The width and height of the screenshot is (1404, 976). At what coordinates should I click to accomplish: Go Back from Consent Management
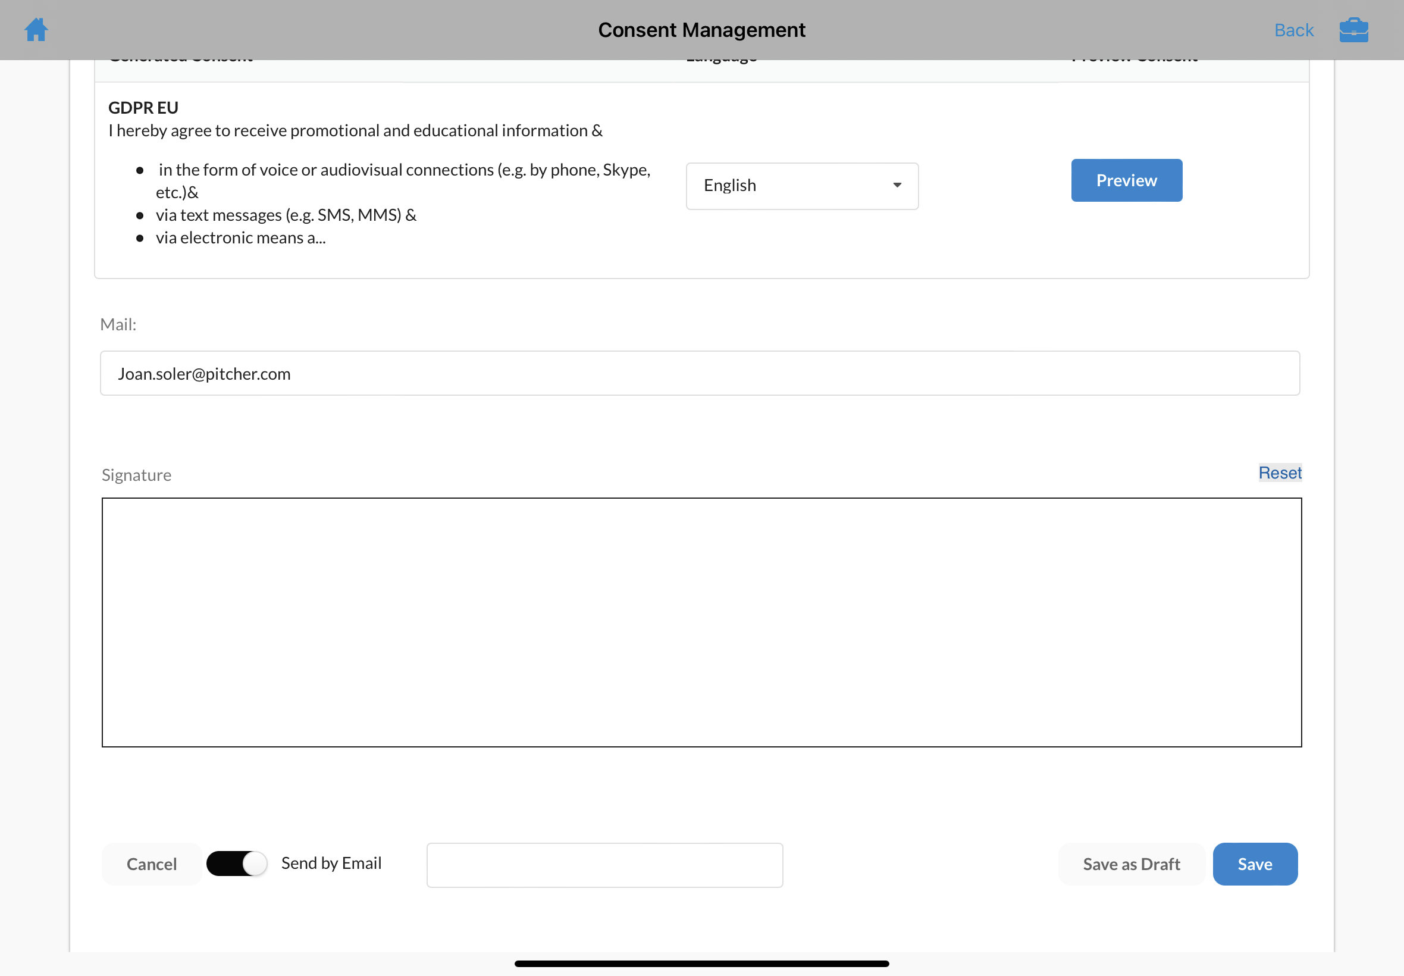(x=1293, y=30)
